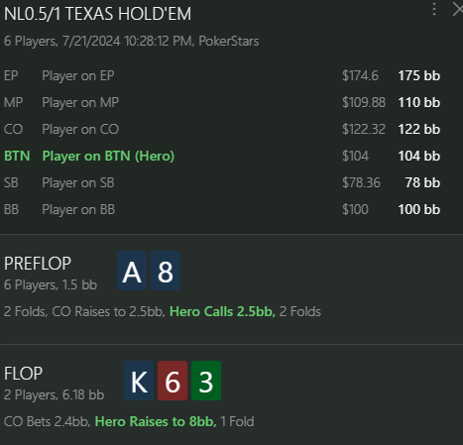Screen dimensions: 463x445
Task: Open the three-dot options menu
Action: tap(434, 9)
